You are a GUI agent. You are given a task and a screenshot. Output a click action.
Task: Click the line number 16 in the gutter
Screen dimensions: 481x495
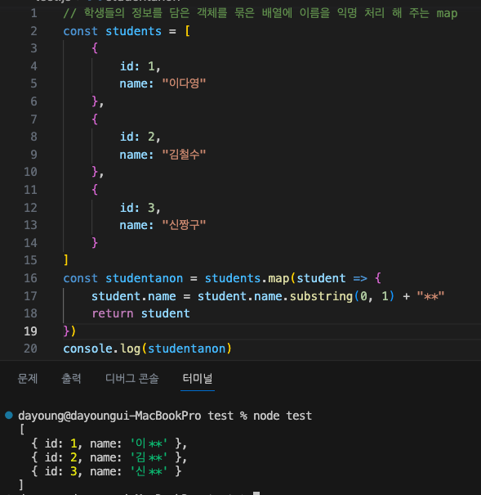click(x=30, y=278)
